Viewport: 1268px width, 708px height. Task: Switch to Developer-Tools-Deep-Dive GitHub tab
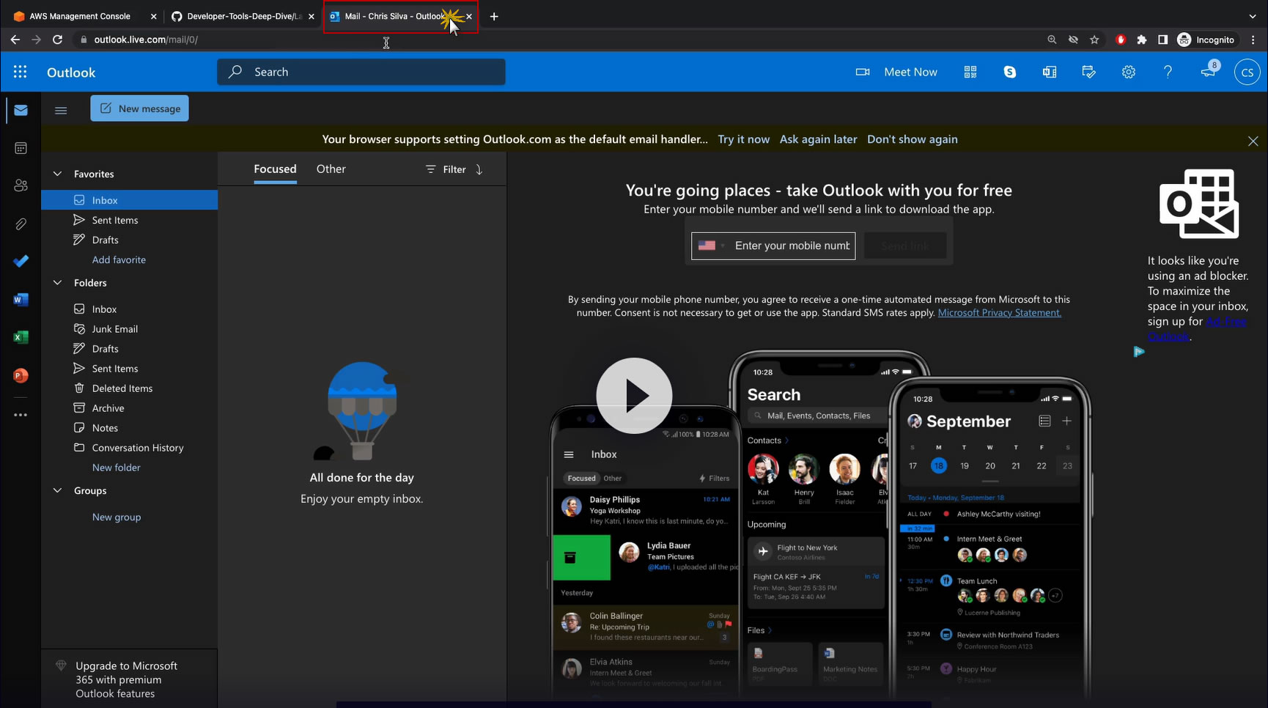243,16
